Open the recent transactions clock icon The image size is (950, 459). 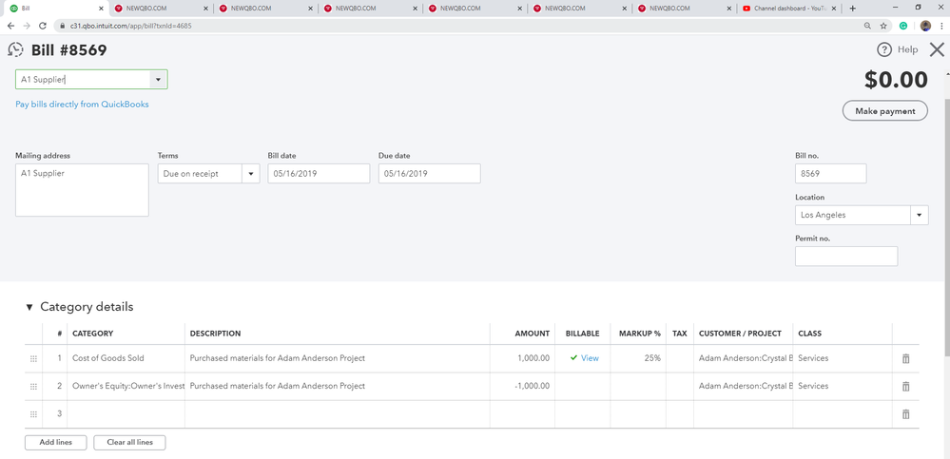tap(15, 49)
